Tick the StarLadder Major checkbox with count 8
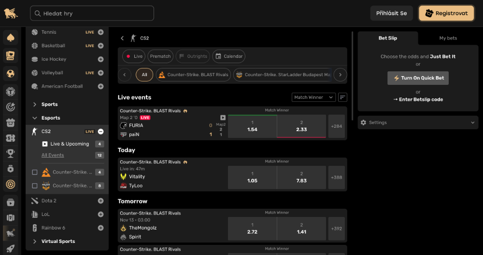This screenshot has width=483, height=255. tap(35, 186)
